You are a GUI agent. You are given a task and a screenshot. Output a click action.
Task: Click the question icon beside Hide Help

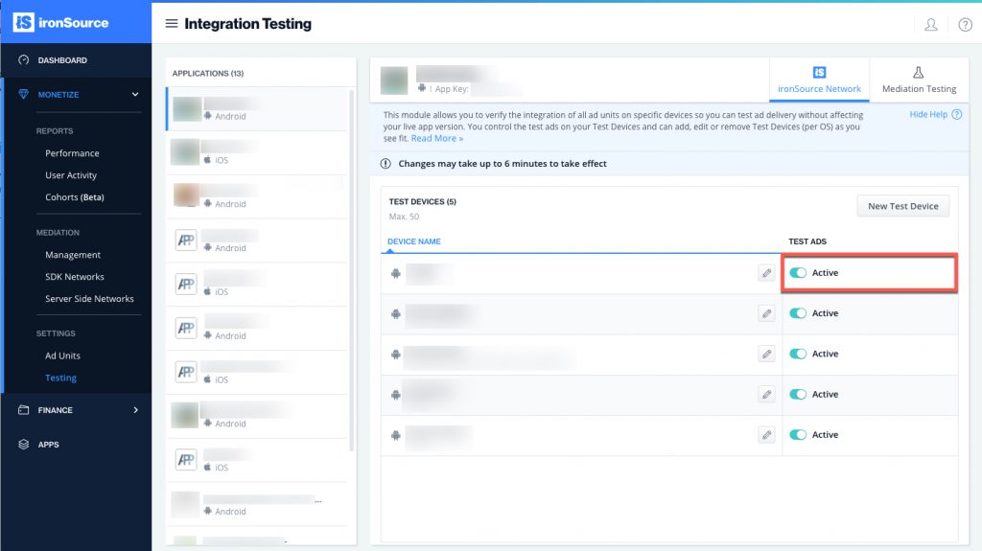(x=956, y=115)
